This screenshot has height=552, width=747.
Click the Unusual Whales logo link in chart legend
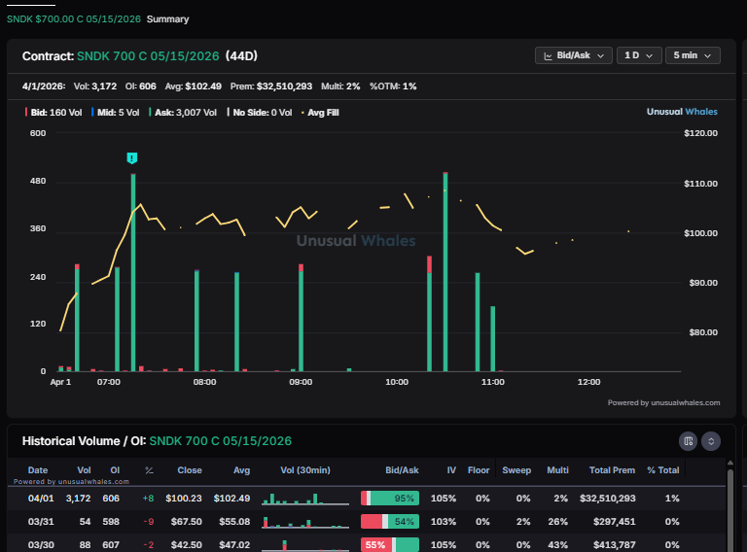click(x=682, y=112)
